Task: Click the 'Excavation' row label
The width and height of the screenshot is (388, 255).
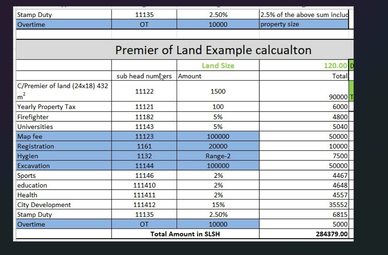Action: (x=64, y=166)
